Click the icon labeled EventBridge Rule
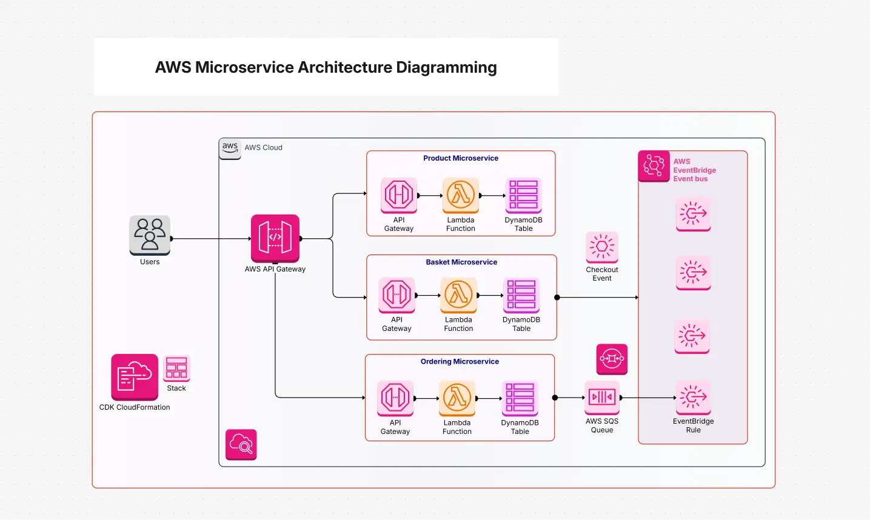The width and height of the screenshot is (870, 520). click(x=693, y=398)
